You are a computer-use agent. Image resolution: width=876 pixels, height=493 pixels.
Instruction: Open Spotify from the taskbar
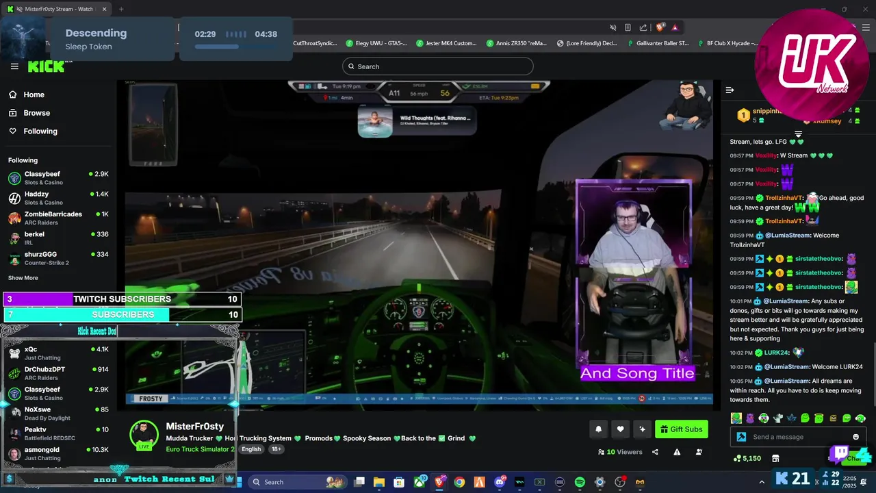click(580, 482)
